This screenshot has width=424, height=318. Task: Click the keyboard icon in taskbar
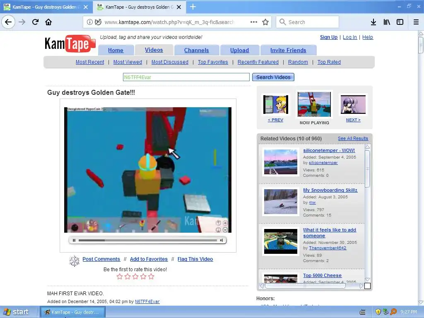pyautogui.click(x=363, y=312)
